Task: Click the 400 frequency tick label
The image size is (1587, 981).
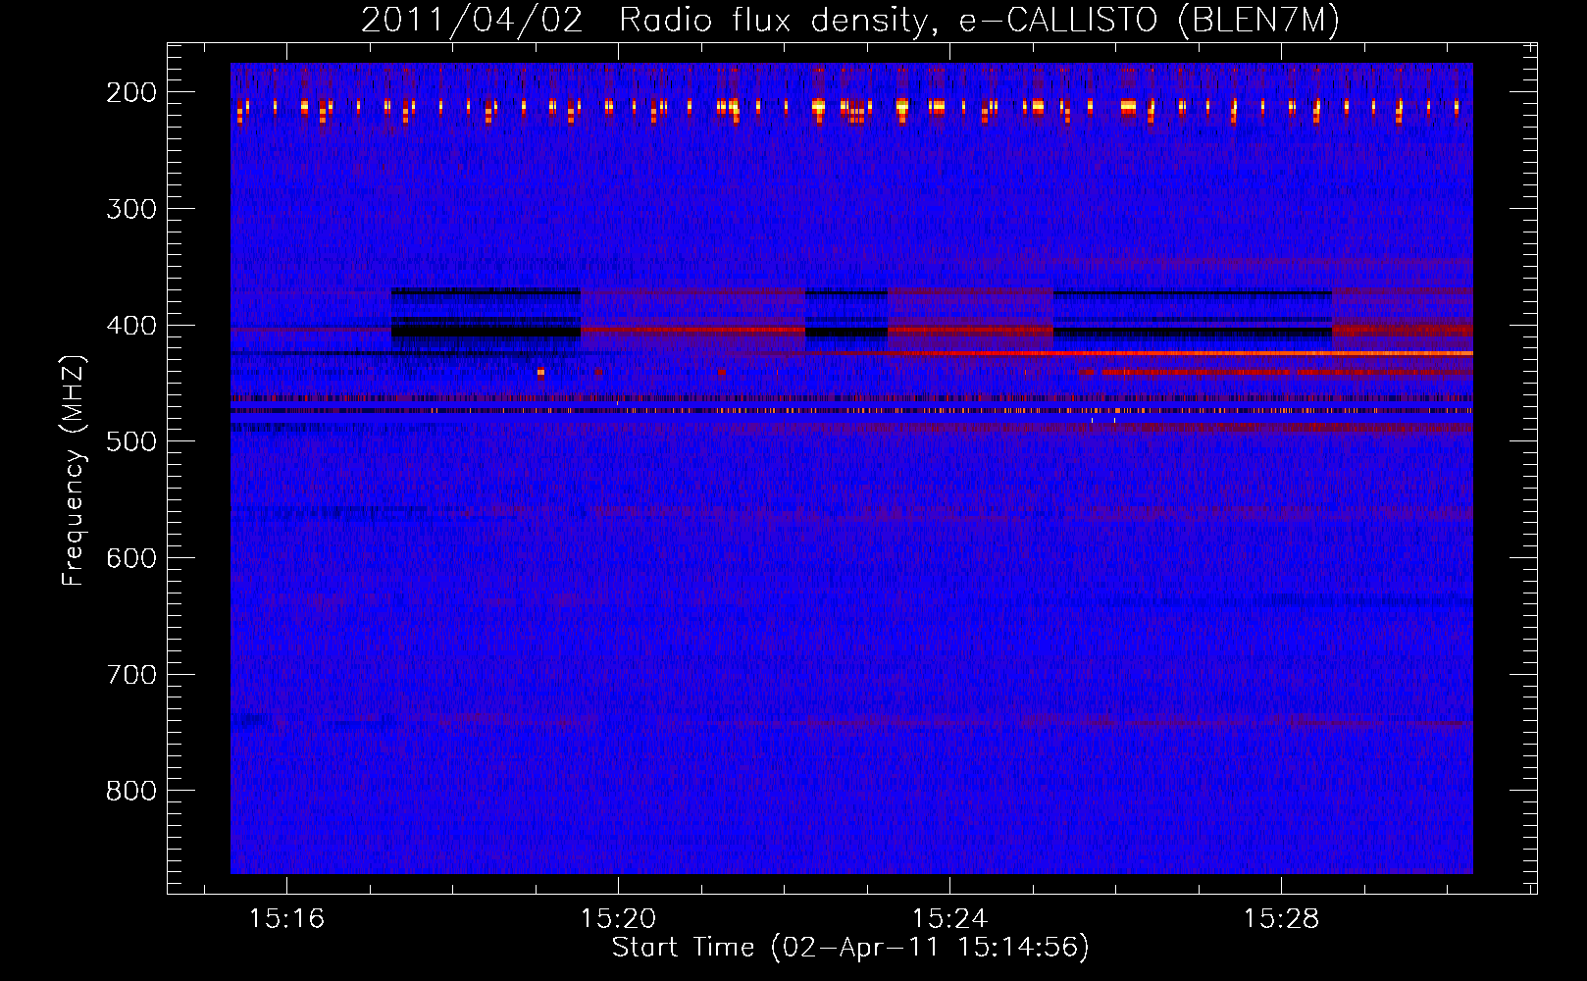Action: click(x=131, y=326)
